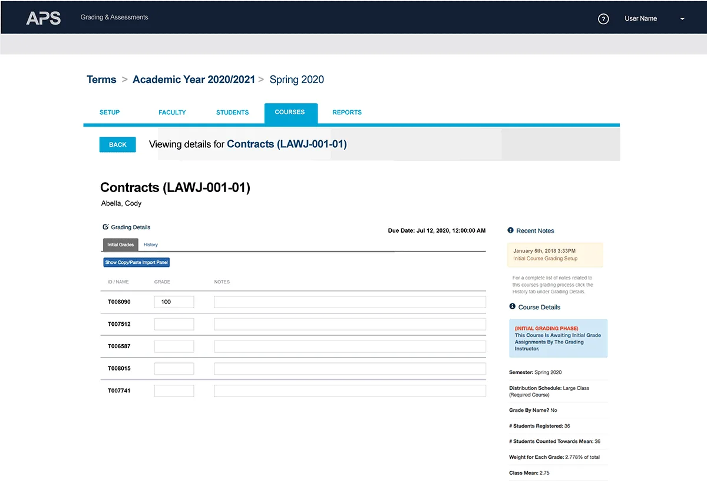The width and height of the screenshot is (707, 499).
Task: Switch to the History grading tab
Action: click(x=151, y=244)
